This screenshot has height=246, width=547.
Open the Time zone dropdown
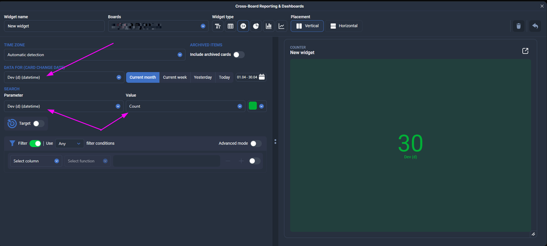coord(95,55)
